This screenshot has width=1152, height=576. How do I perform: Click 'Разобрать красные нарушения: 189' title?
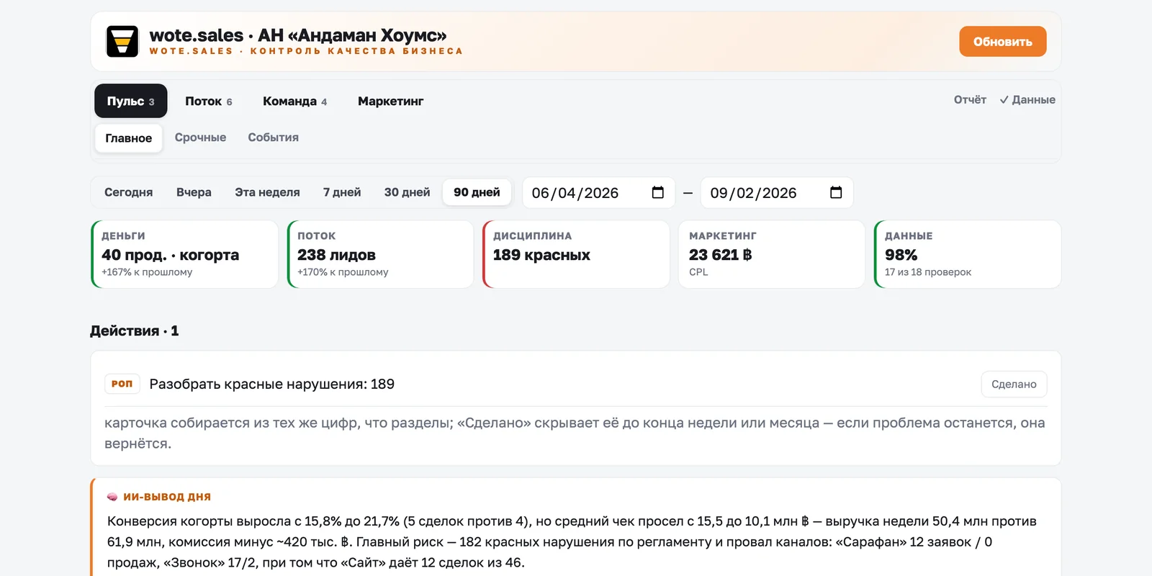click(x=271, y=384)
